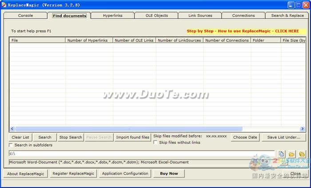This screenshot has width=311, height=188.
Task: Sort by Number of Connections column header
Action: [227, 40]
